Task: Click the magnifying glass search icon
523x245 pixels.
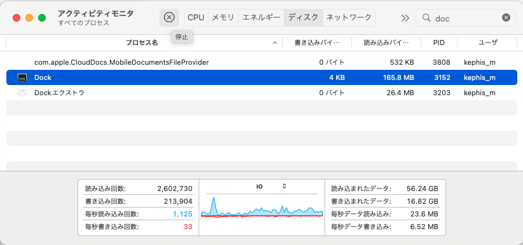Action: pos(426,18)
